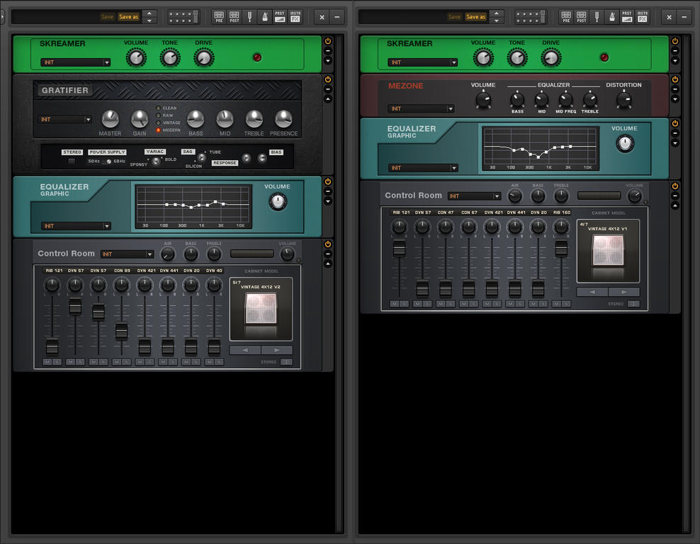Show virtual rack keyboard in Gratifier rack toolbar
This screenshot has height=544, width=700.
pos(183,17)
